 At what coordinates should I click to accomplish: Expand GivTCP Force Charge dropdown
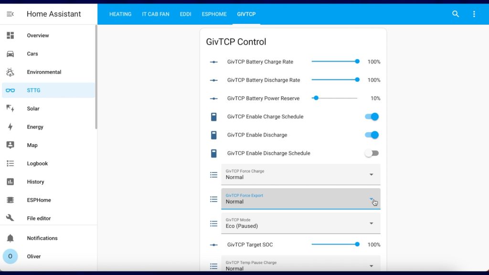click(301, 175)
